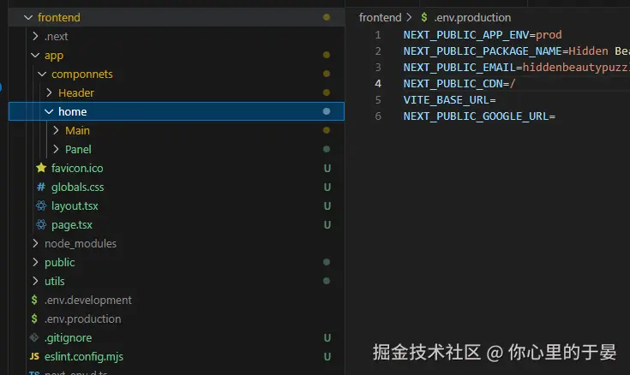Open .env.production in the explorer
630x375 pixels.
(x=82, y=319)
